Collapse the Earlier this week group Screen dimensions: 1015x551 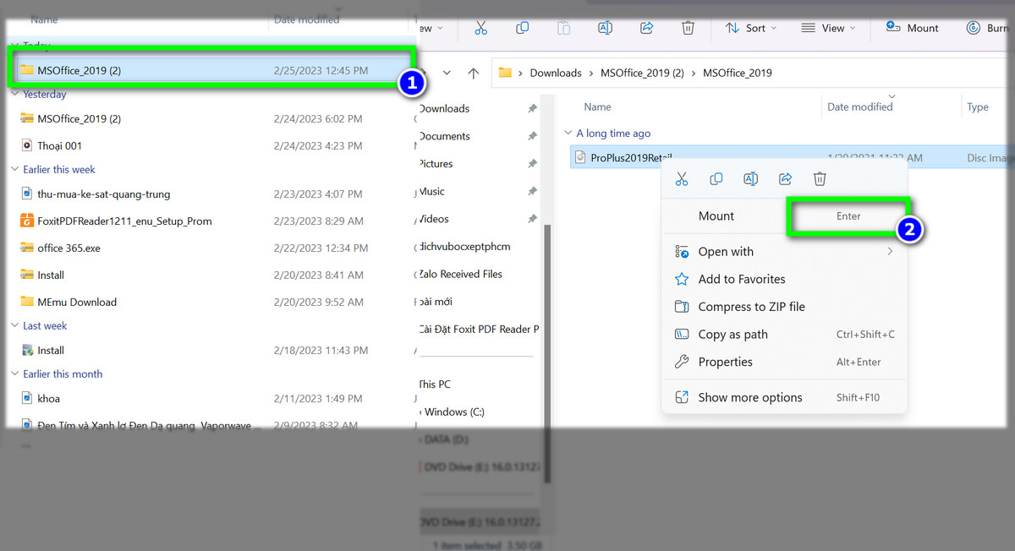pyautogui.click(x=14, y=170)
